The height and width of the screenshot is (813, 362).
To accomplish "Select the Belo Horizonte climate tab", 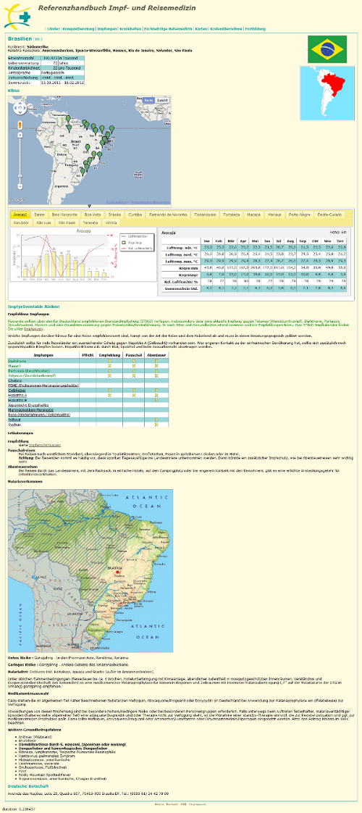I will point(64,214).
